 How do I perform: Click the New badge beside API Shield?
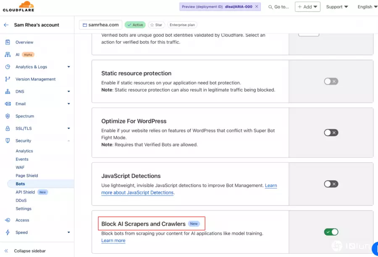pos(43,192)
